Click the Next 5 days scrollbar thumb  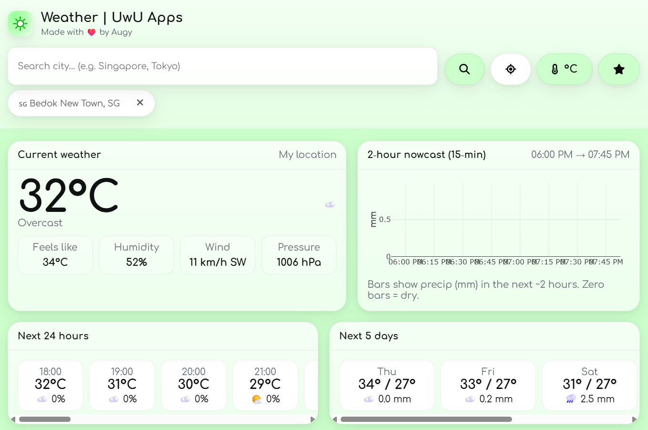426,420
